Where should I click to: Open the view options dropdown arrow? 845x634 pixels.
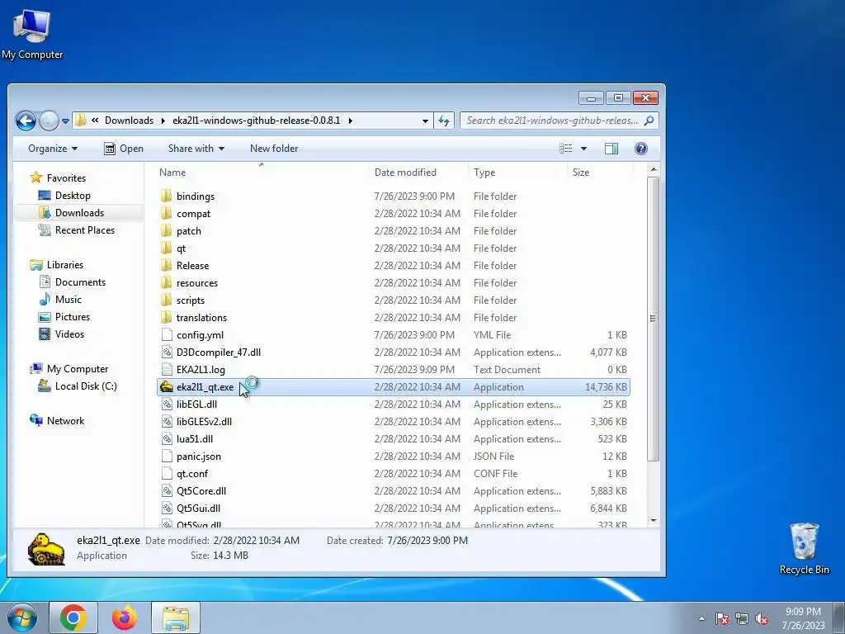pos(583,149)
